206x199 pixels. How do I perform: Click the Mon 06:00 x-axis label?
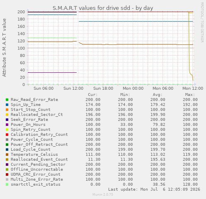pos(163,88)
